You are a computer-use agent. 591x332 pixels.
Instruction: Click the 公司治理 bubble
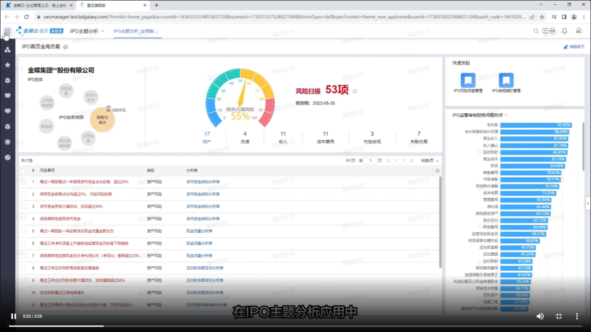point(88,138)
